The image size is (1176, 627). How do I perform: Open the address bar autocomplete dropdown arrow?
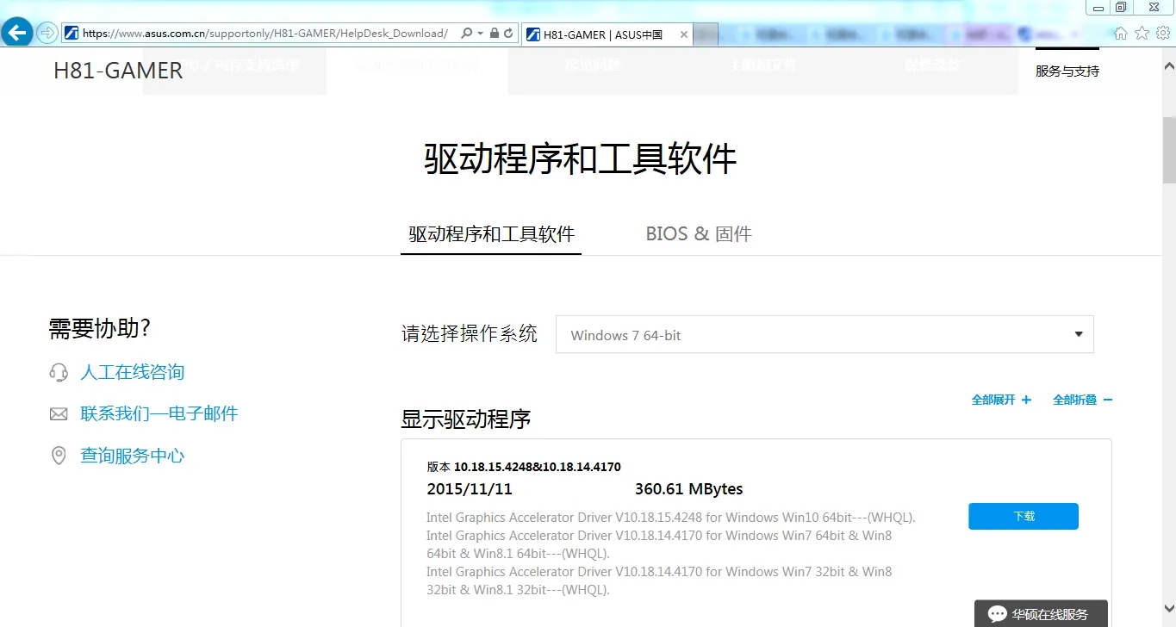480,34
